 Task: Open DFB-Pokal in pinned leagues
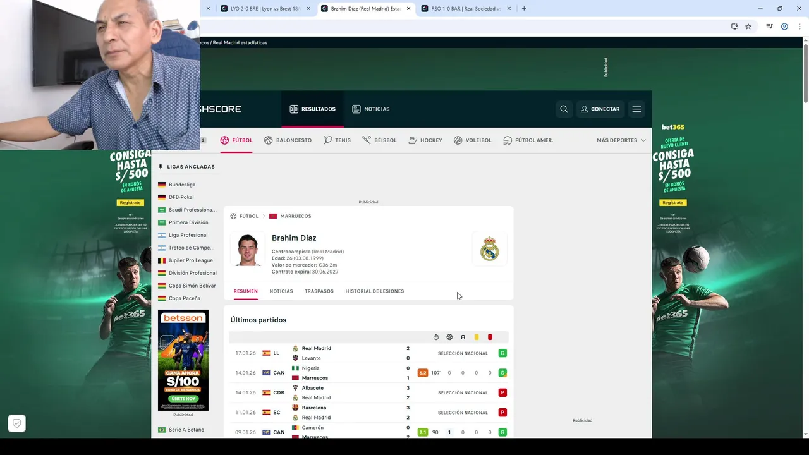tap(181, 197)
